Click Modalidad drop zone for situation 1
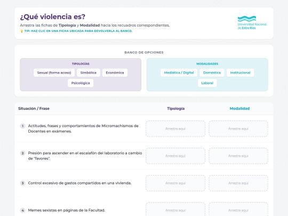The image size is (288, 216). click(x=238, y=129)
